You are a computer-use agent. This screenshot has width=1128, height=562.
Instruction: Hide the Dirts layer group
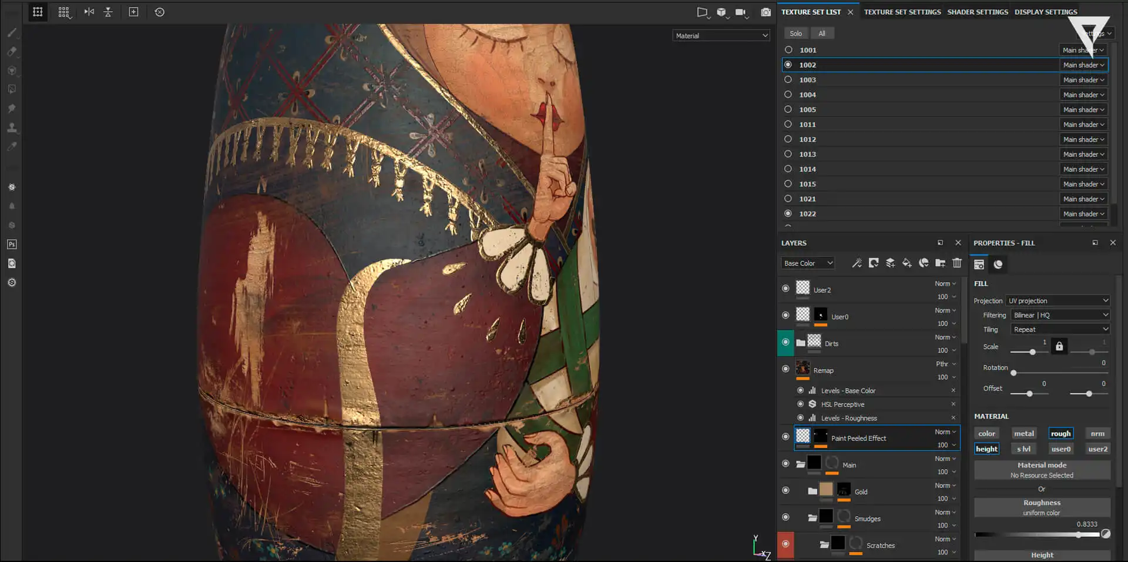pyautogui.click(x=785, y=343)
